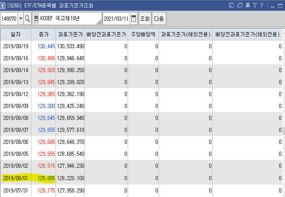
Task: Select the date cell 2019/08/02
Action: pos(16,166)
